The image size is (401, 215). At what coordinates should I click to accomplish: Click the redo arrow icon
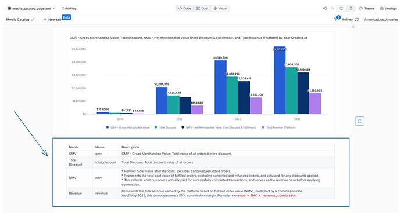(x=332, y=9)
